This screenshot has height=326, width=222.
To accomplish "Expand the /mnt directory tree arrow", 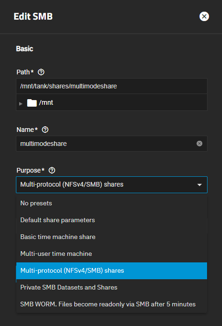I will pyautogui.click(x=21, y=103).
